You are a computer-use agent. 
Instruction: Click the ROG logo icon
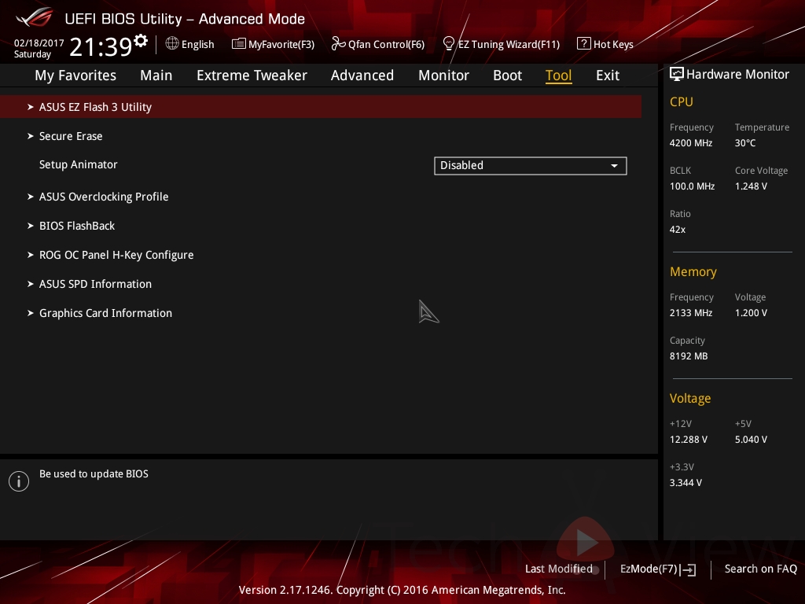click(34, 17)
